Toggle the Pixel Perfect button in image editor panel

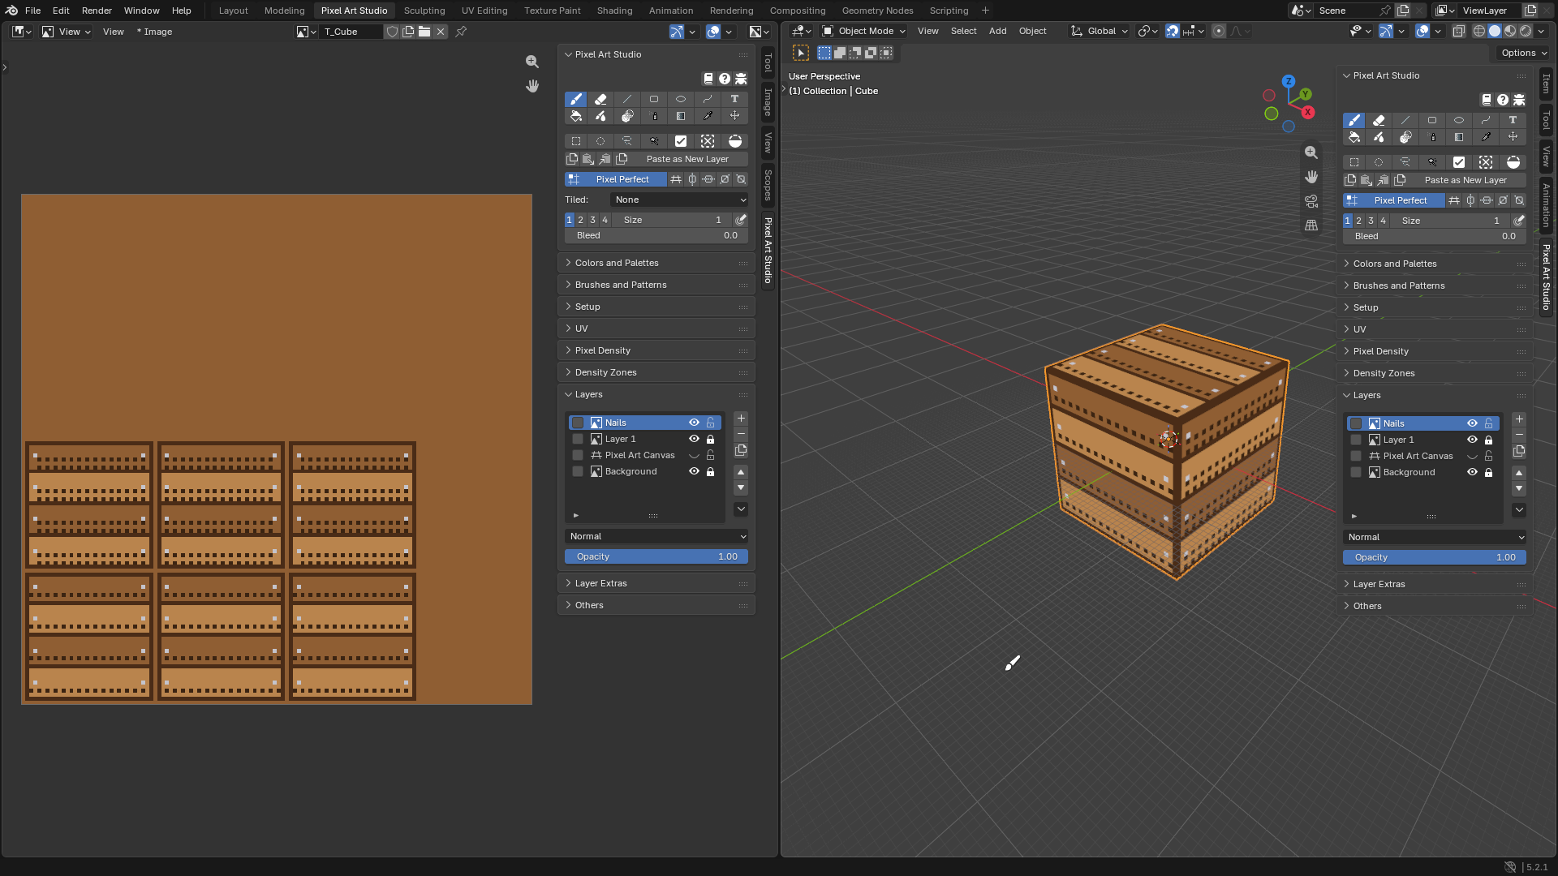pos(615,179)
